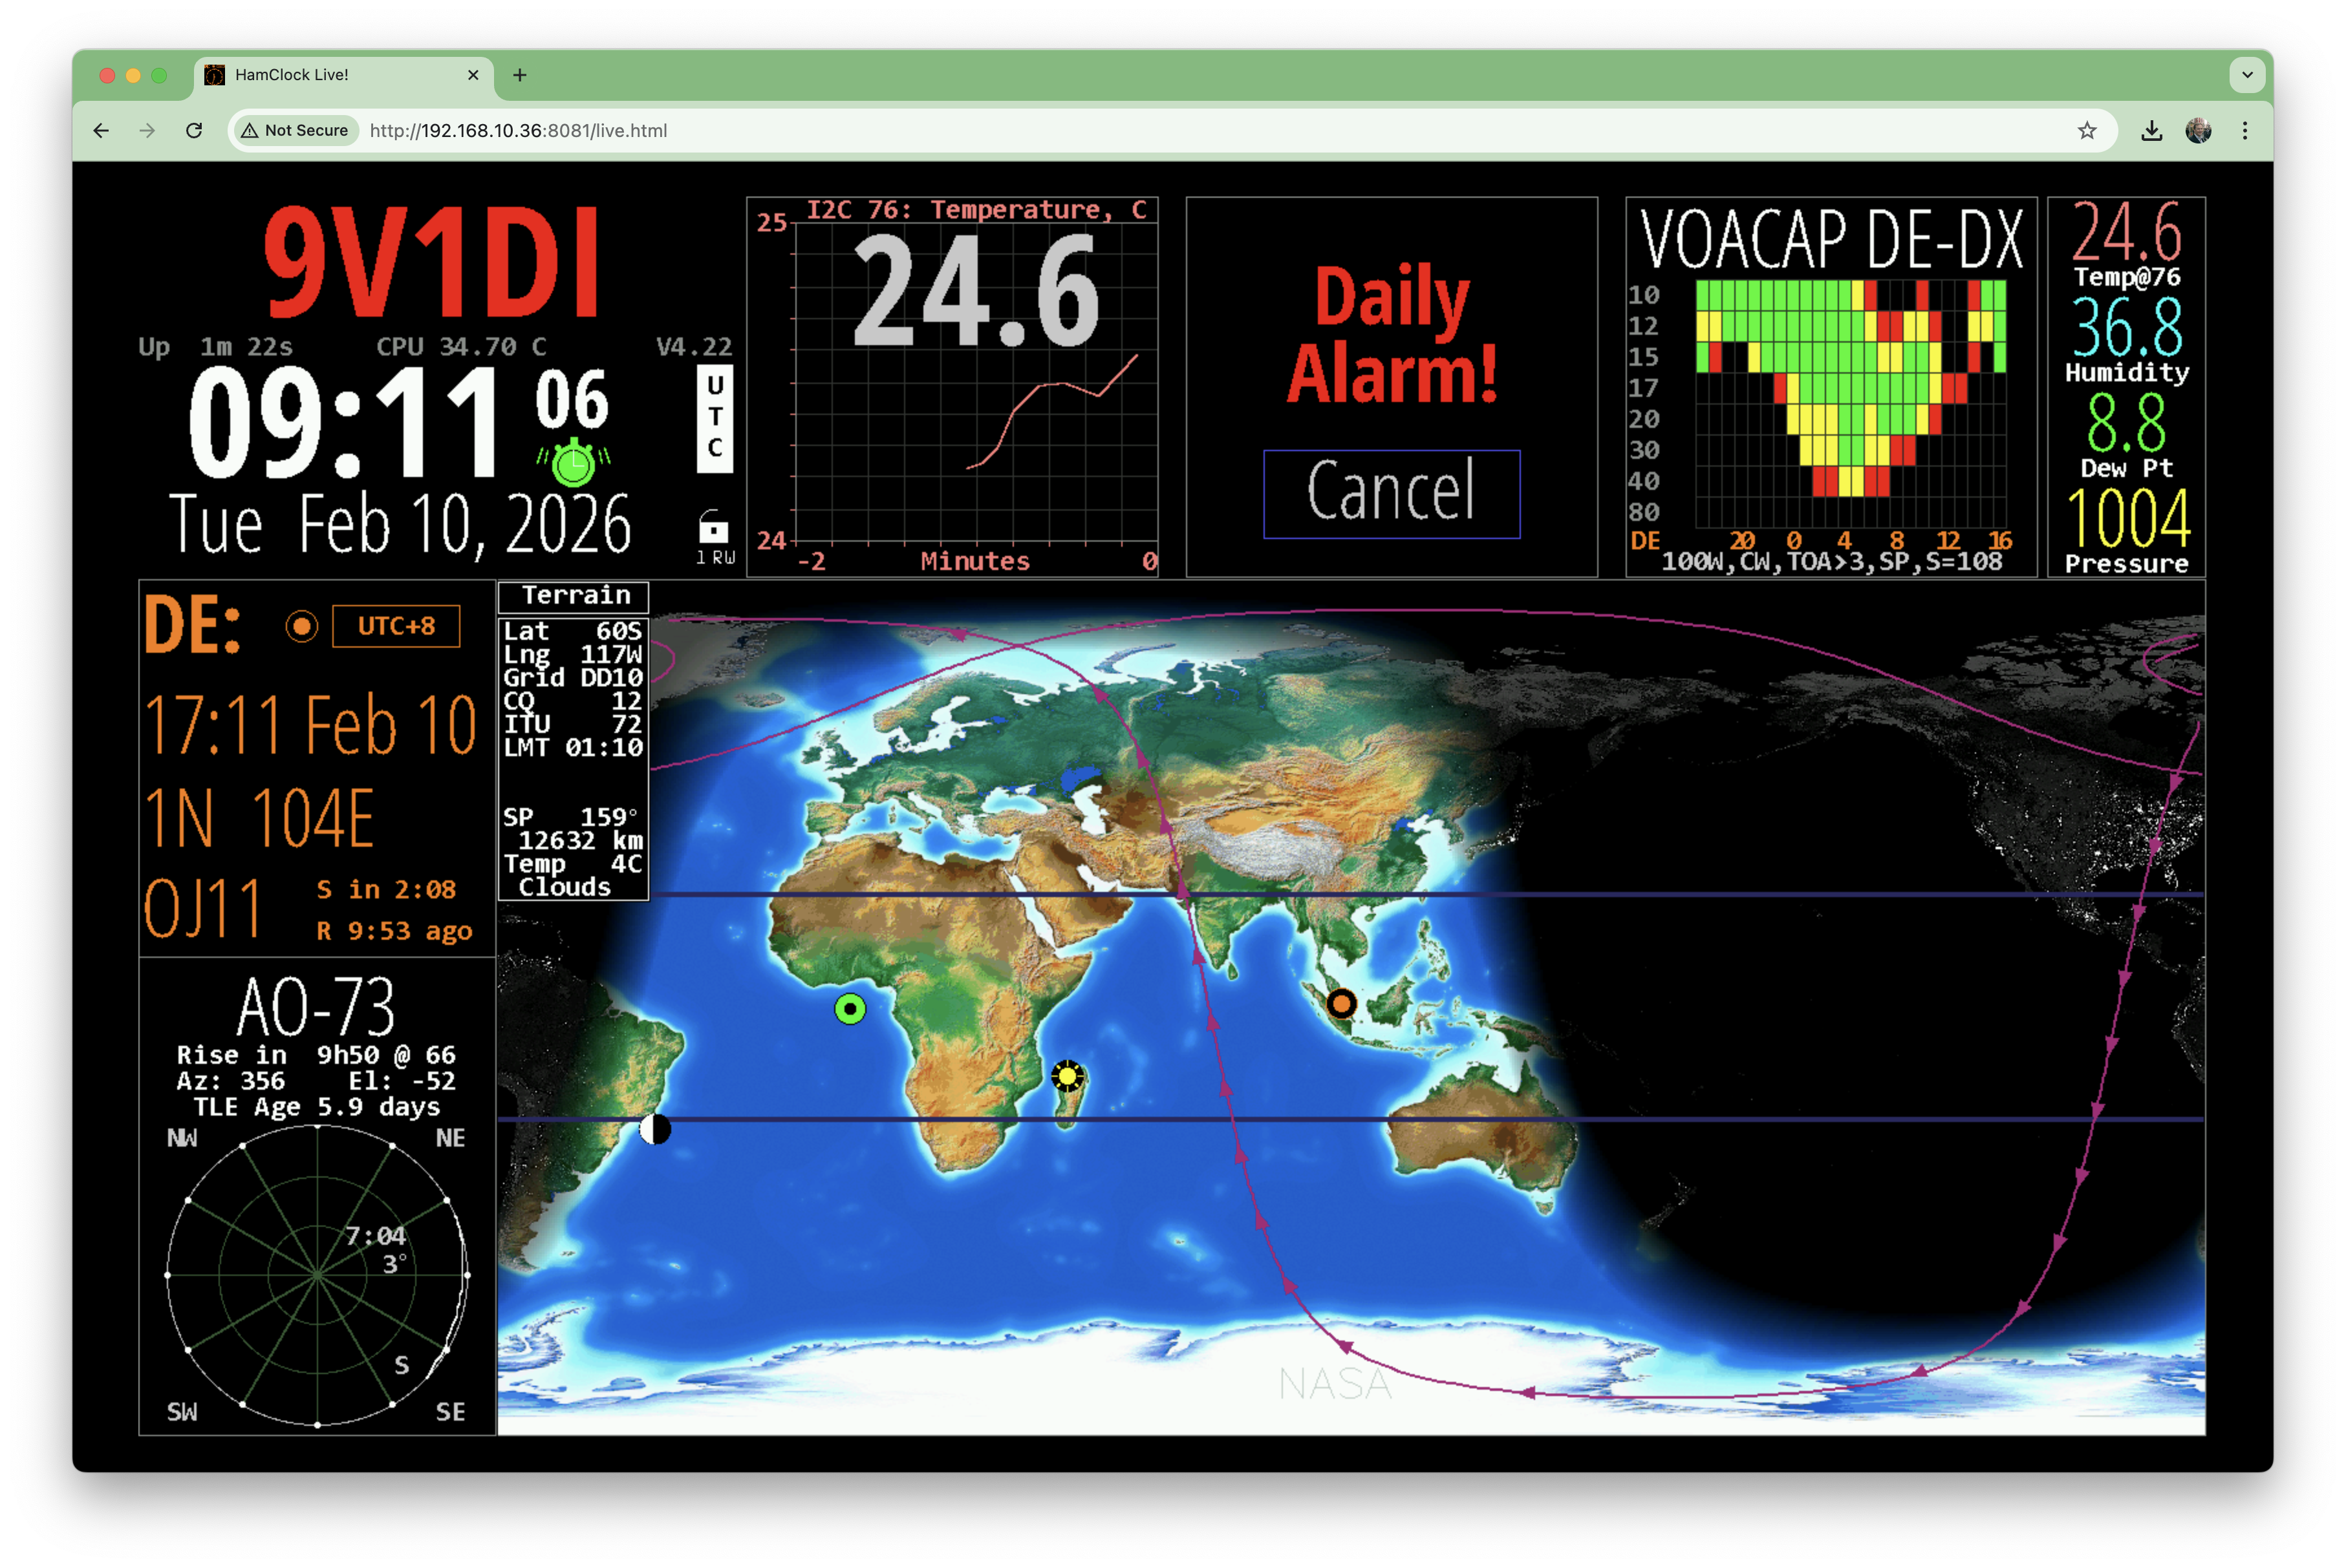Bookmark page with star icon
The height and width of the screenshot is (1568, 2346).
(2087, 131)
